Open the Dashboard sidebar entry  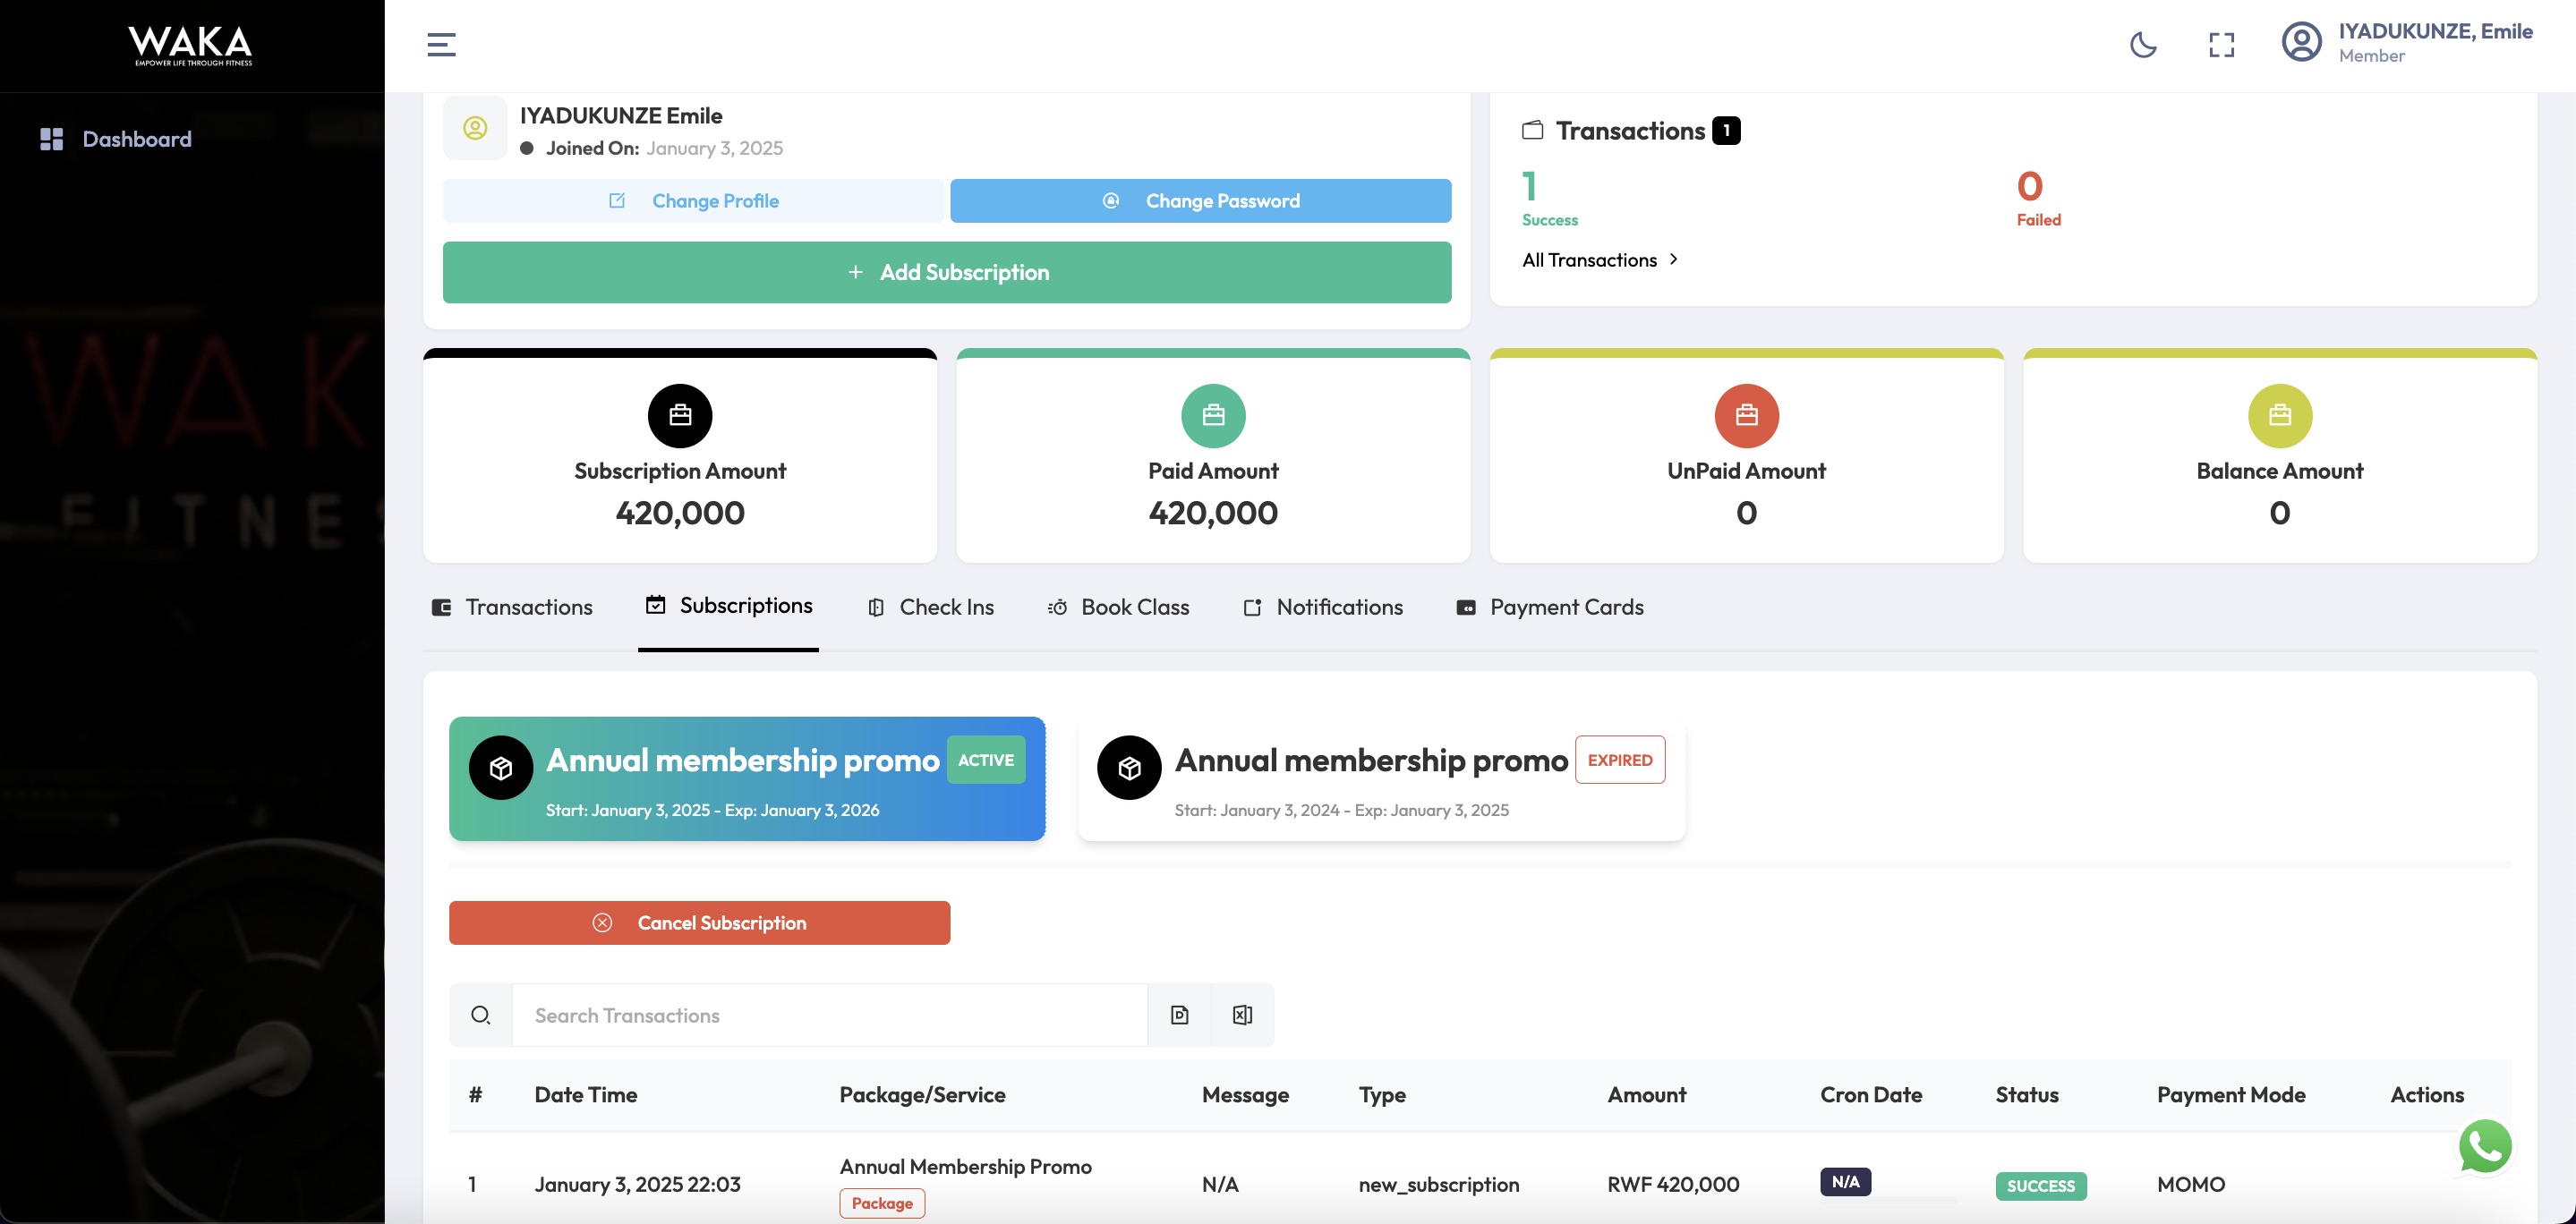(x=136, y=138)
